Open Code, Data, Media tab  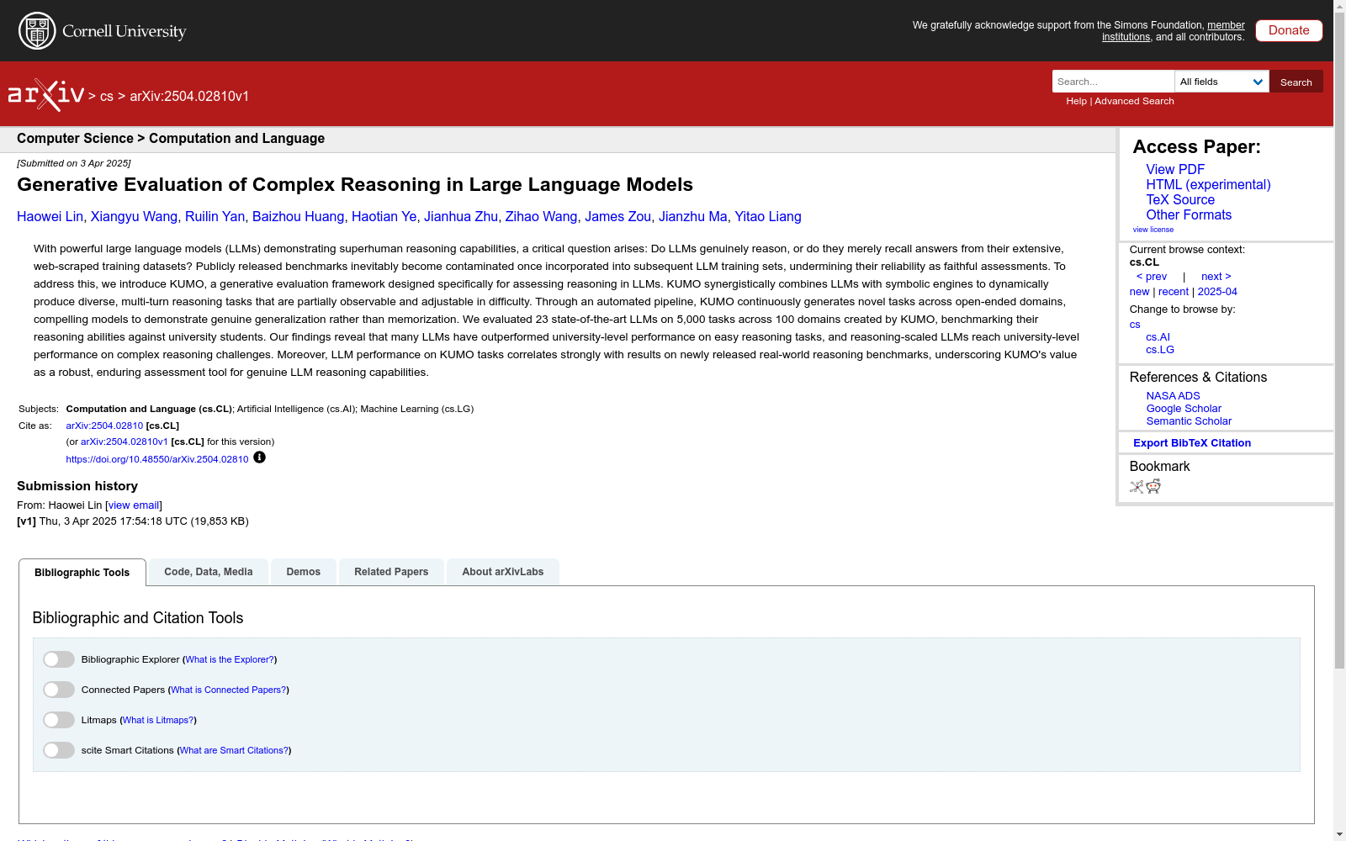pyautogui.click(x=209, y=572)
